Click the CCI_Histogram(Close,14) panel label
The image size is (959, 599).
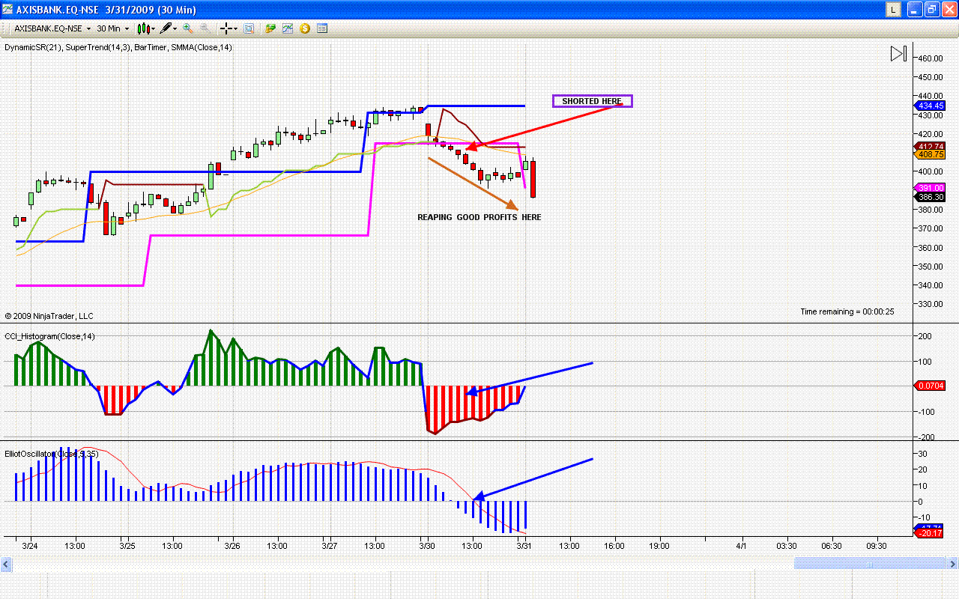pyautogui.click(x=49, y=336)
